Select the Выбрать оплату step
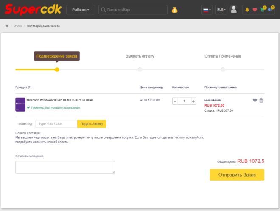This screenshot has width=280, height=211. point(140,56)
